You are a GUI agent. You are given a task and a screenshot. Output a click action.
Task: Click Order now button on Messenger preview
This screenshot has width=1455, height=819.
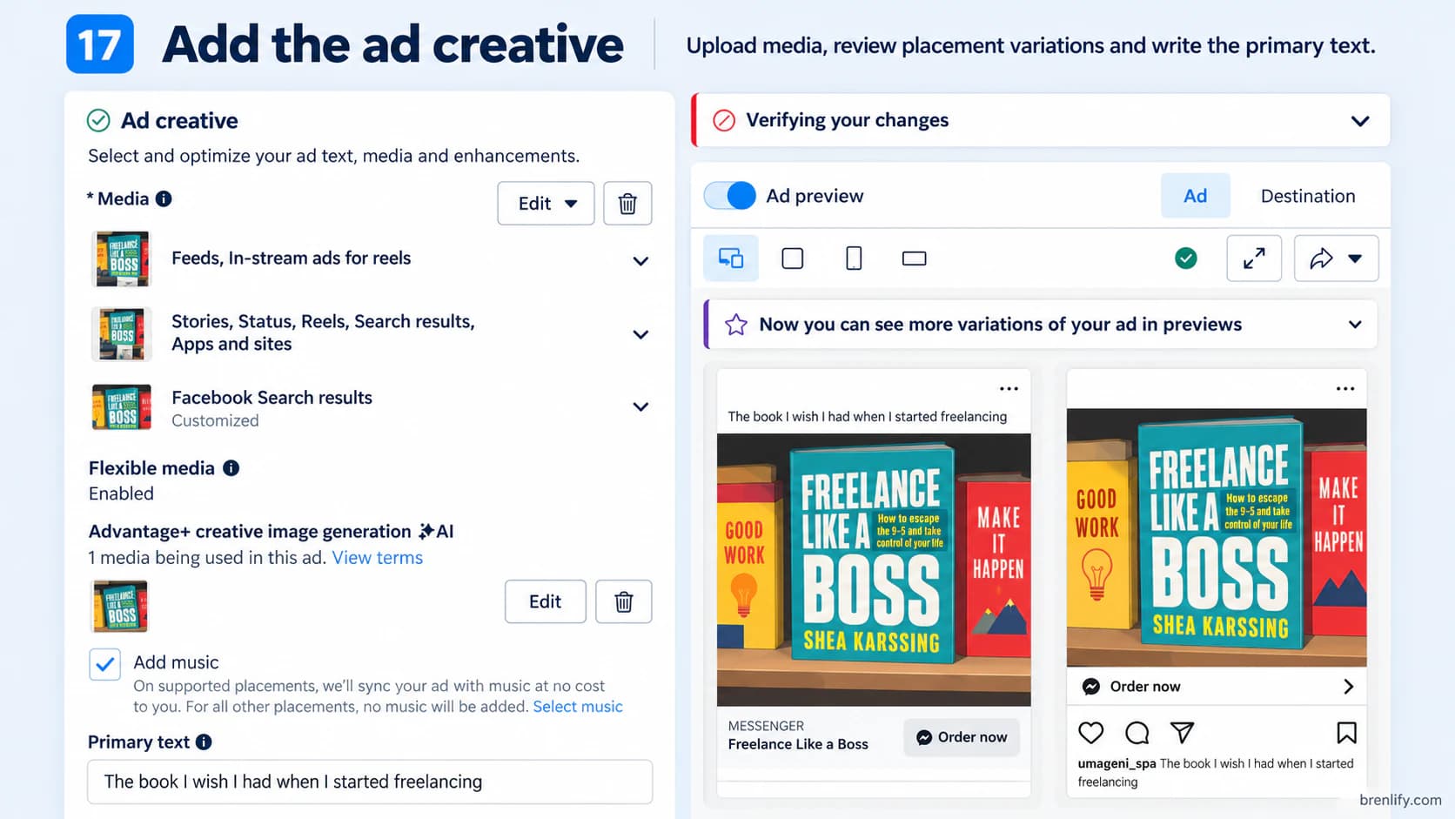pos(962,737)
